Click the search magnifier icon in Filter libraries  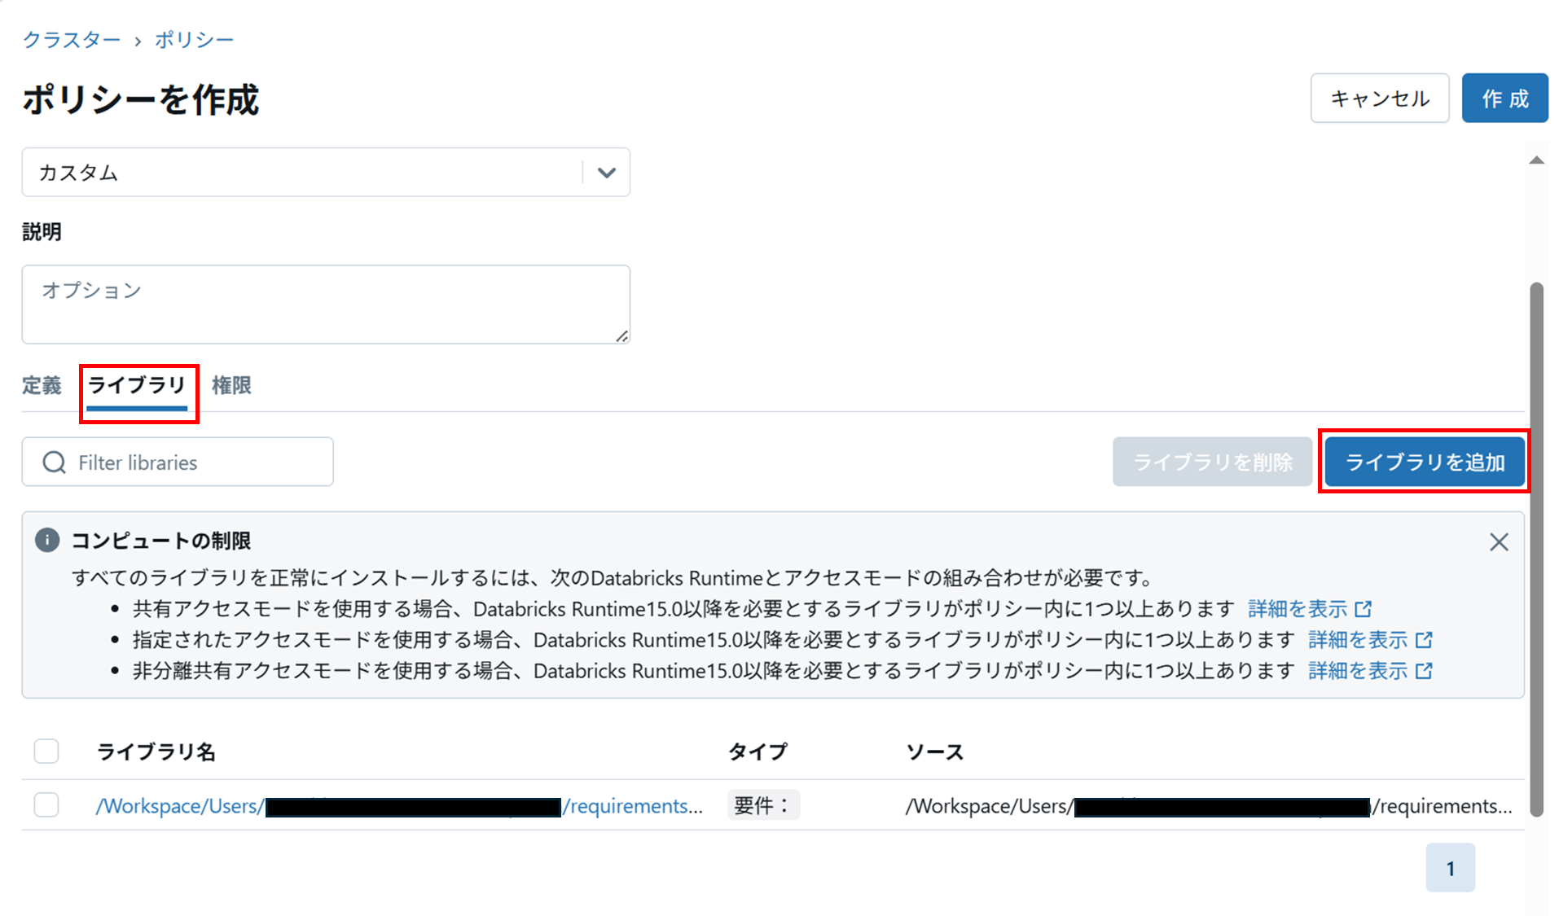[x=54, y=462]
